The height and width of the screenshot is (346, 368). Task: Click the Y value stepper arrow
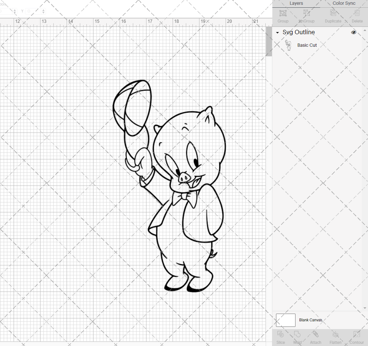coord(43,11)
